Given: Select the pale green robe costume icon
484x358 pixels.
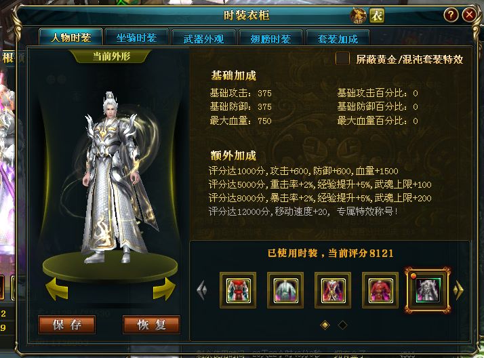Looking at the screenshot, I should pyautogui.click(x=285, y=290).
